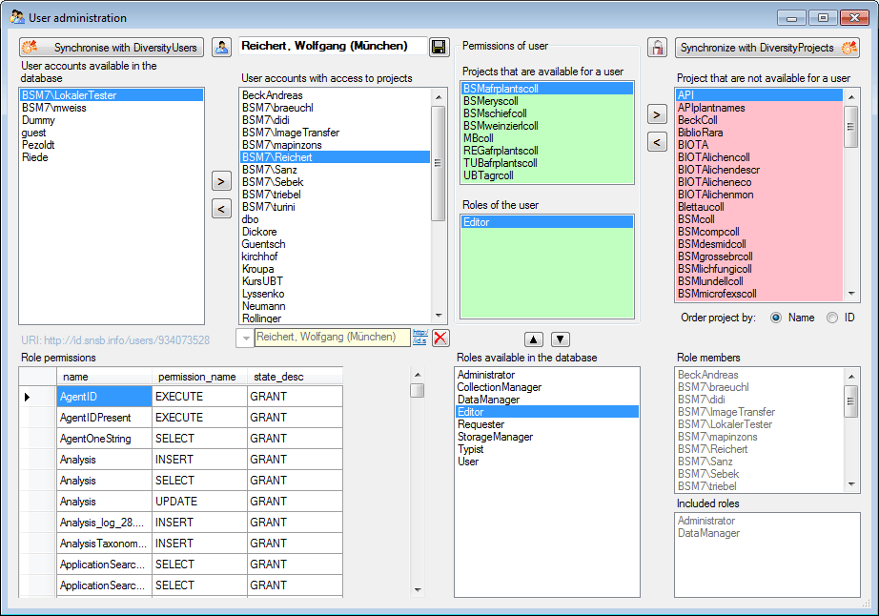Click scroll-up arrow of Role members list

(851, 376)
